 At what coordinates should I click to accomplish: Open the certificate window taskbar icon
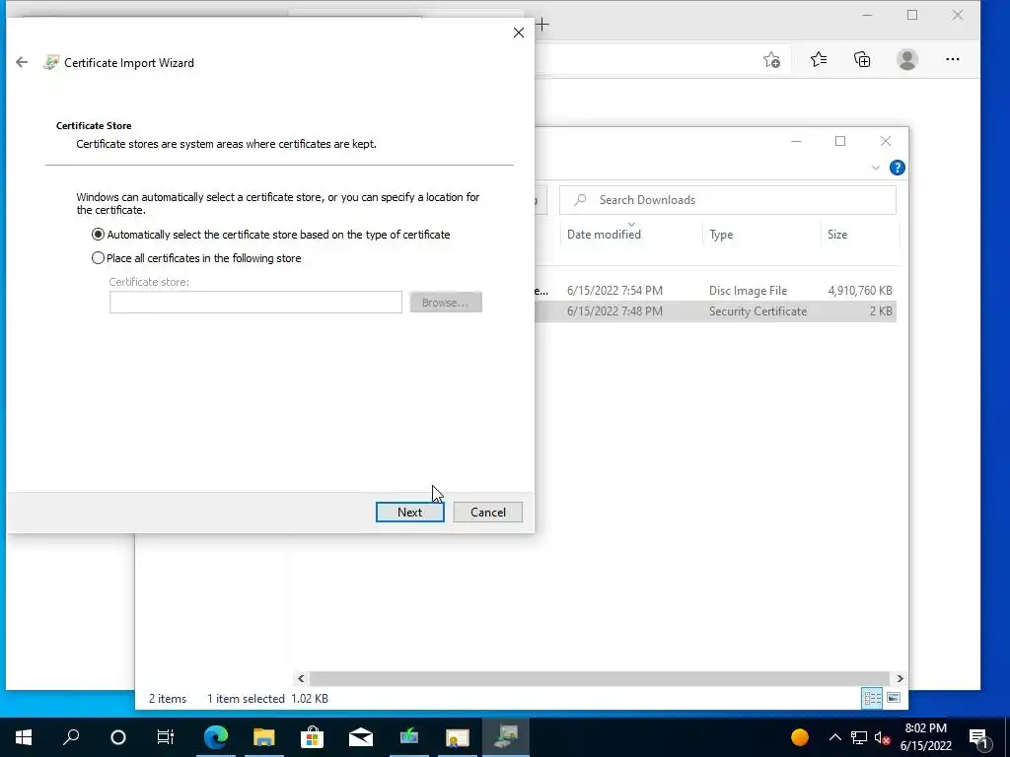coord(458,737)
